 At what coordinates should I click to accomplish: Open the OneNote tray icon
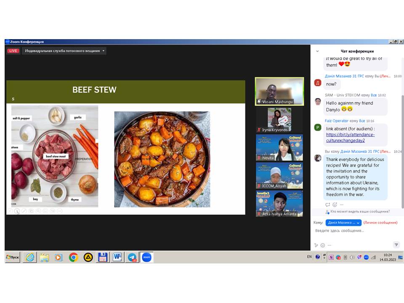tap(331, 257)
